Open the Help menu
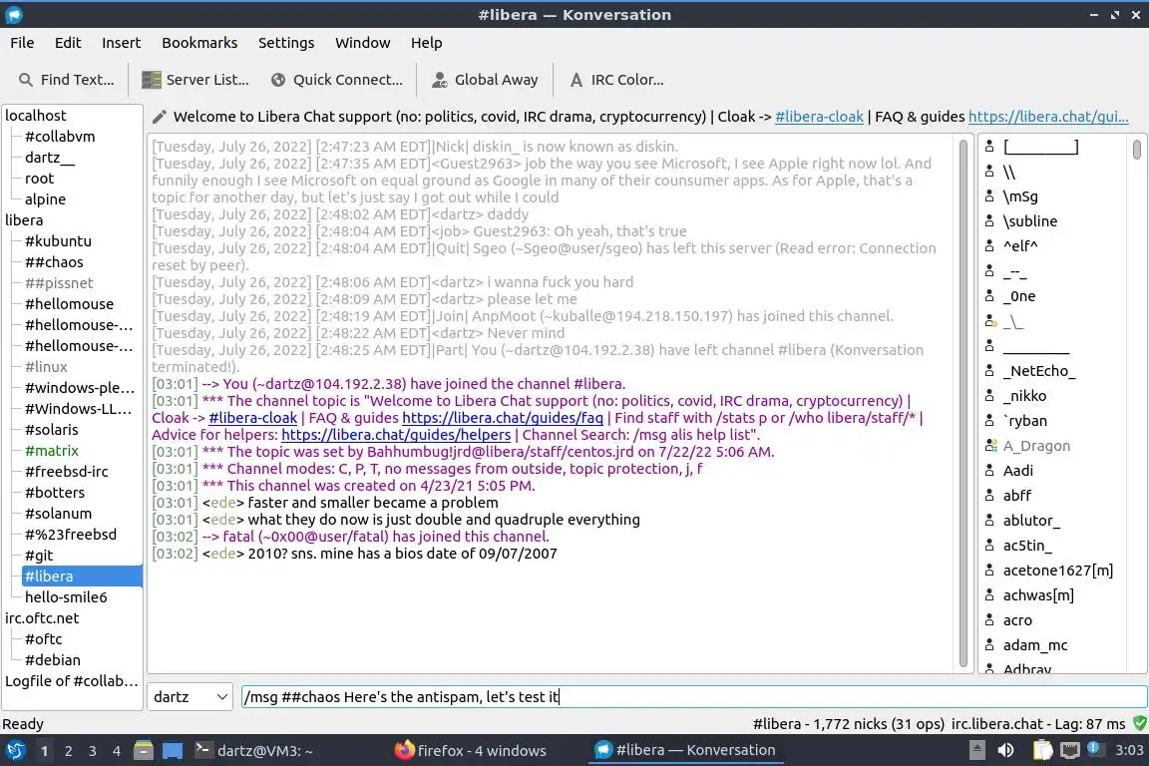Viewport: 1149px width, 766px height. pos(427,43)
